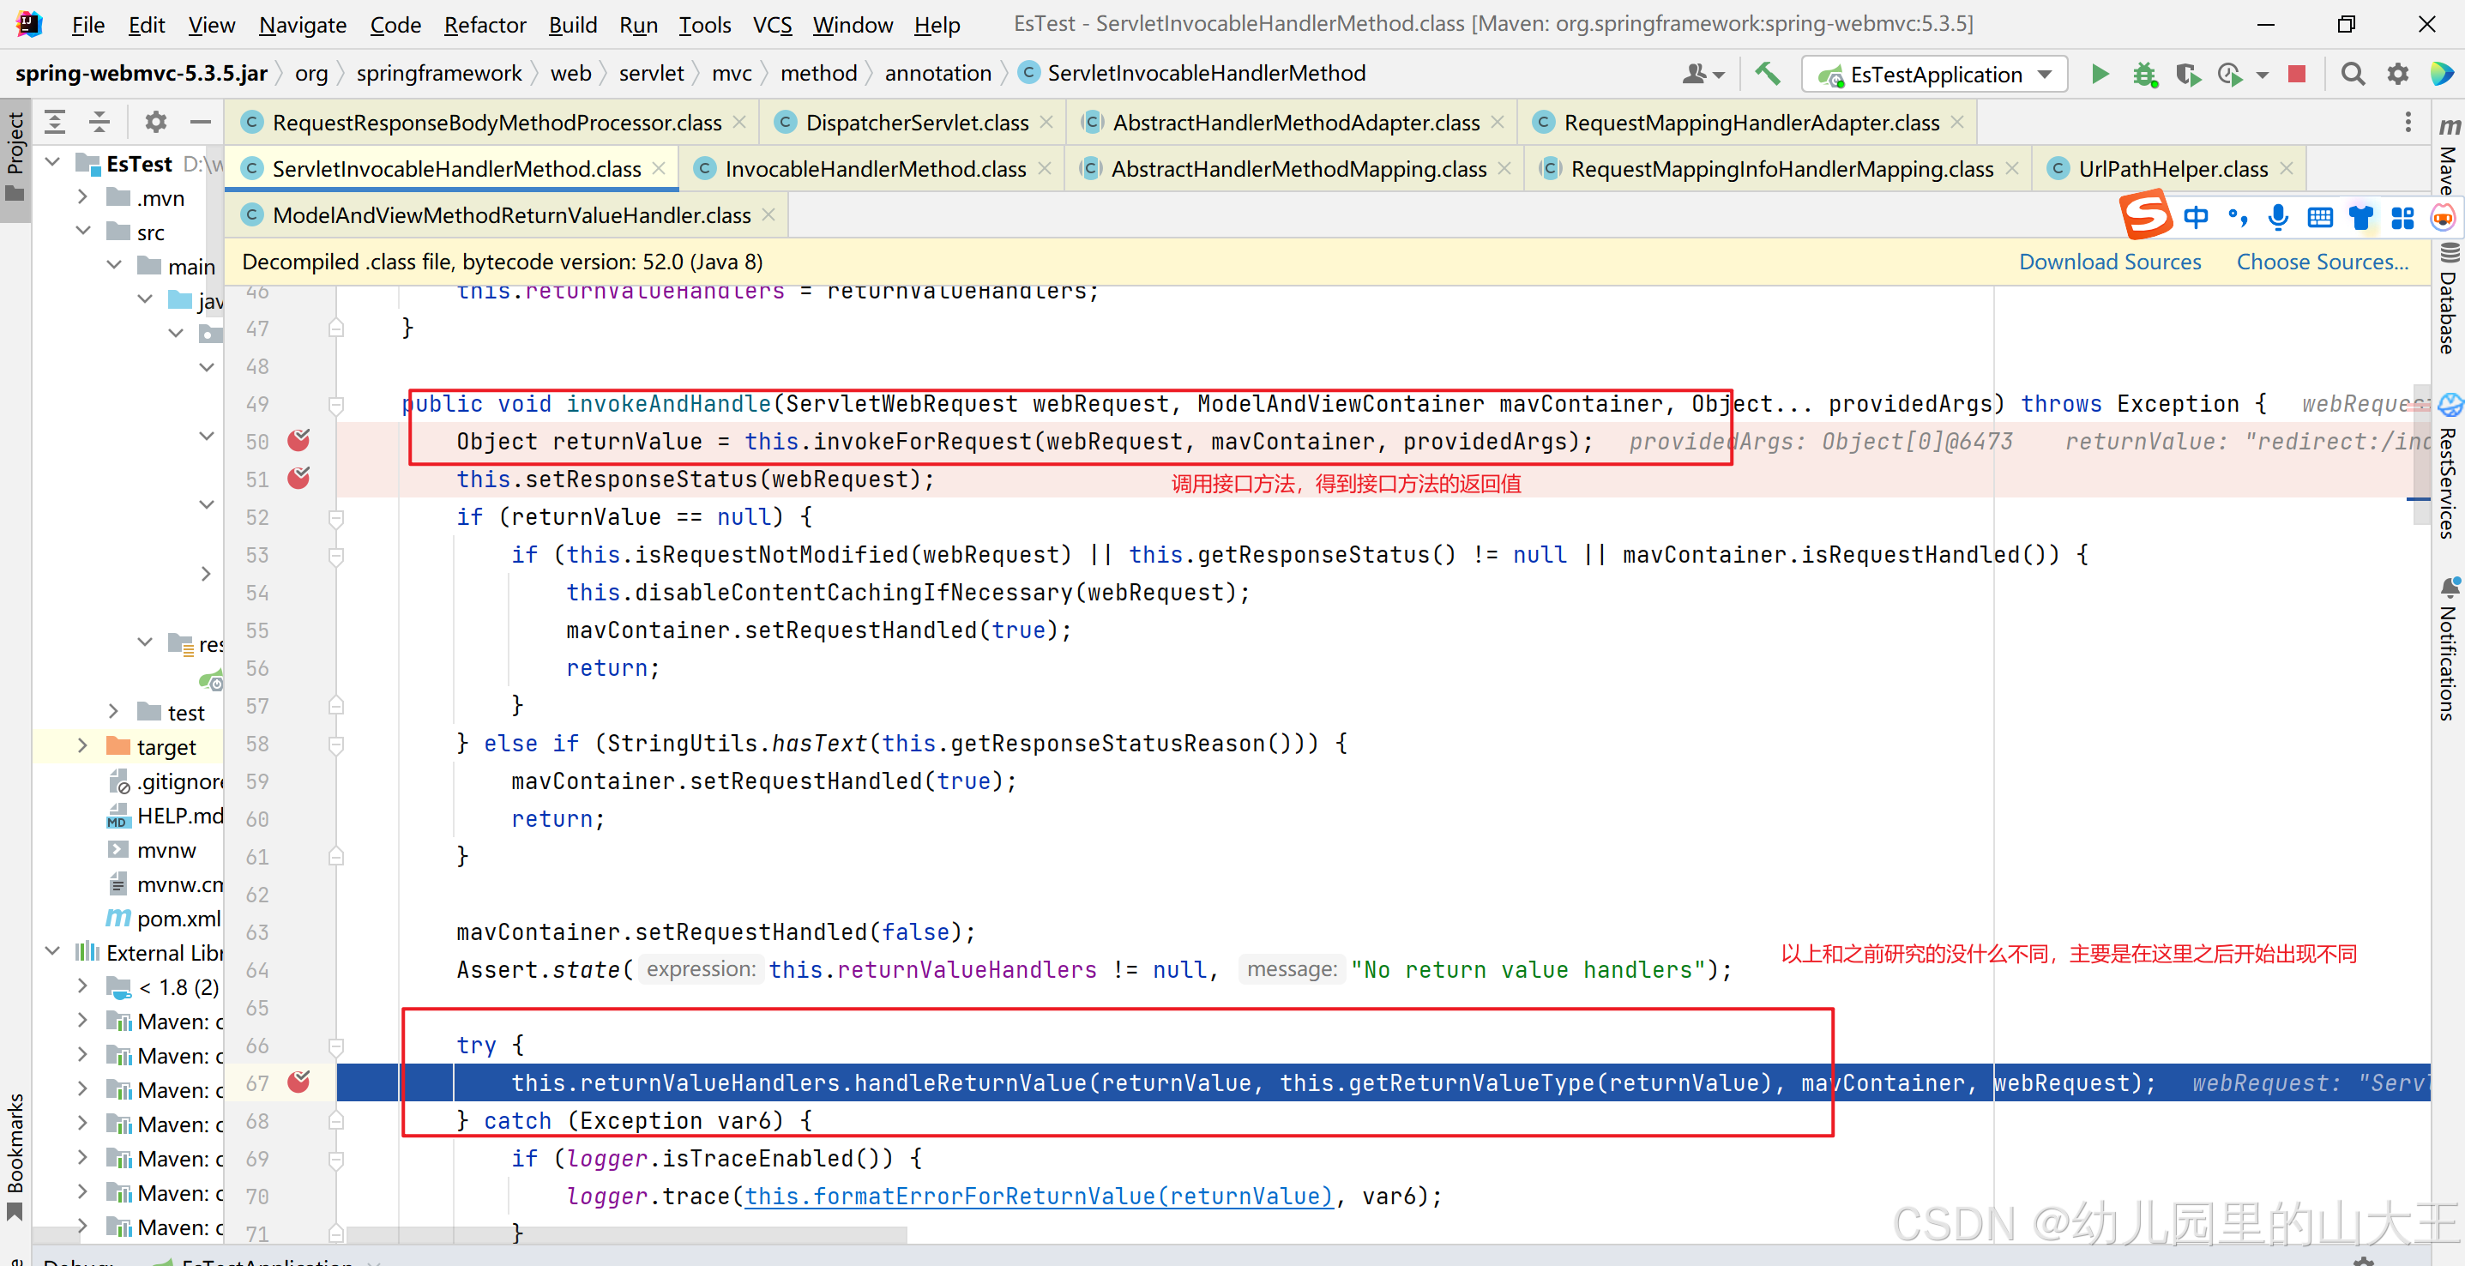This screenshot has width=2465, height=1266.
Task: Stop the running application
Action: click(2297, 74)
